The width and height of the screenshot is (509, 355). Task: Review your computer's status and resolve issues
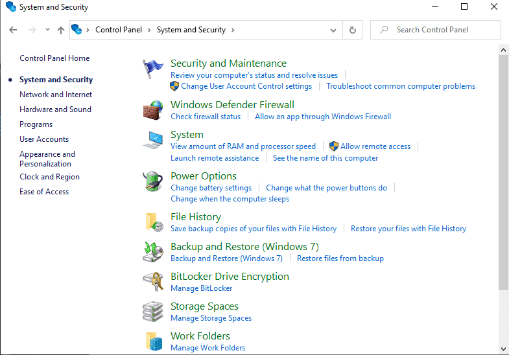(254, 75)
